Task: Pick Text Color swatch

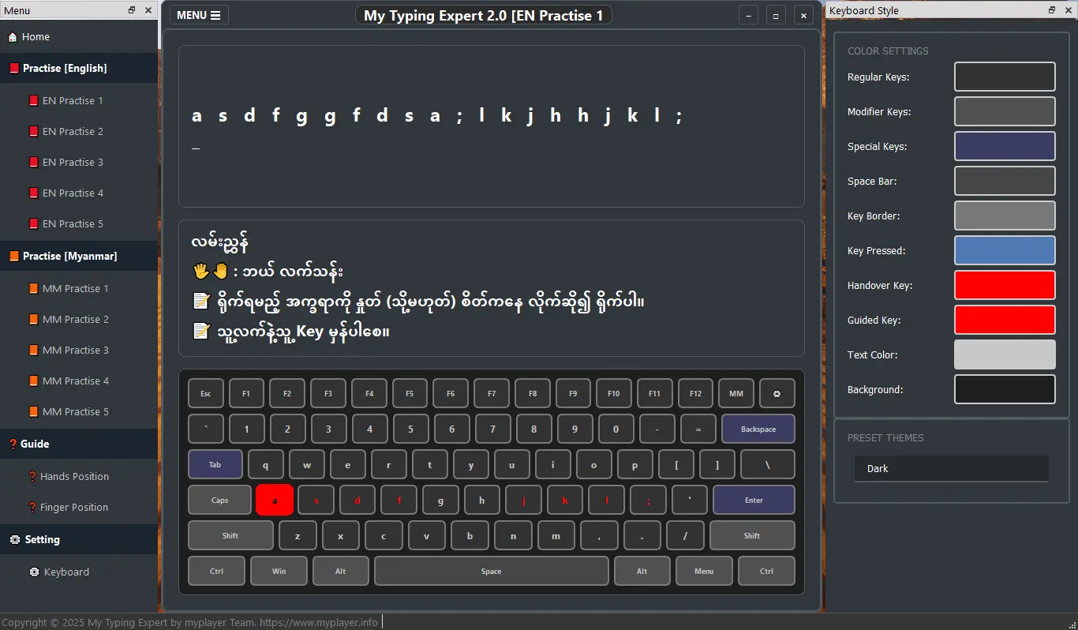Action: [x=1005, y=354]
